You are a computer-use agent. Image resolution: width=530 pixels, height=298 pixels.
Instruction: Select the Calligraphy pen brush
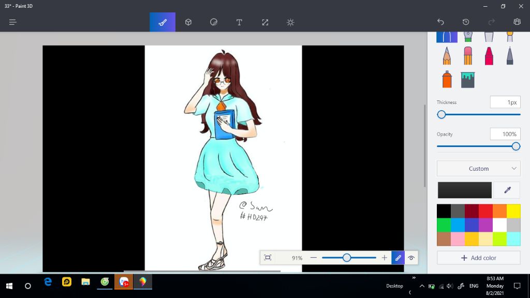pyautogui.click(x=468, y=37)
